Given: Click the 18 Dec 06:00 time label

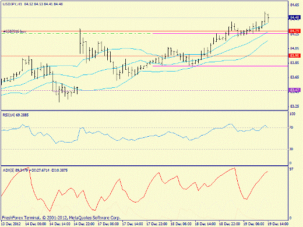Looking at the screenshot, I should pos(181,224).
